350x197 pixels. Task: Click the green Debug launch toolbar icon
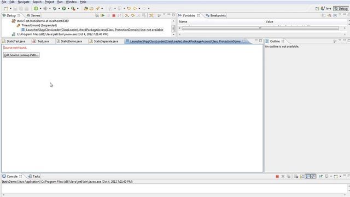pyautogui.click(x=55, y=9)
